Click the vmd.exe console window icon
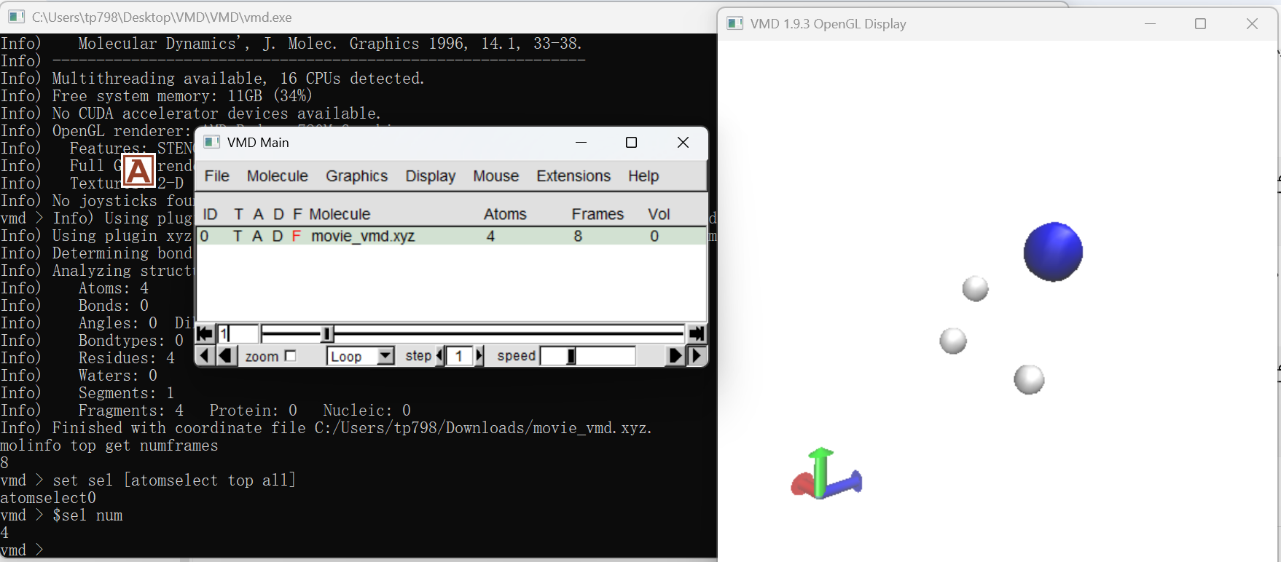The width and height of the screenshot is (1281, 562). click(17, 16)
